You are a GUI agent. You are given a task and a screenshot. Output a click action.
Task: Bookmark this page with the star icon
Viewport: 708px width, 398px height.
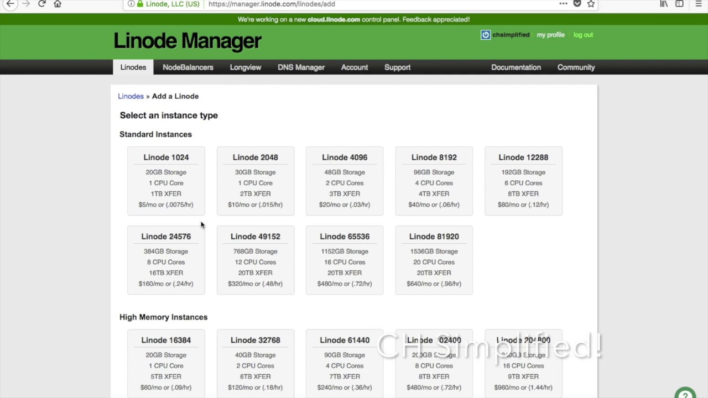(591, 4)
